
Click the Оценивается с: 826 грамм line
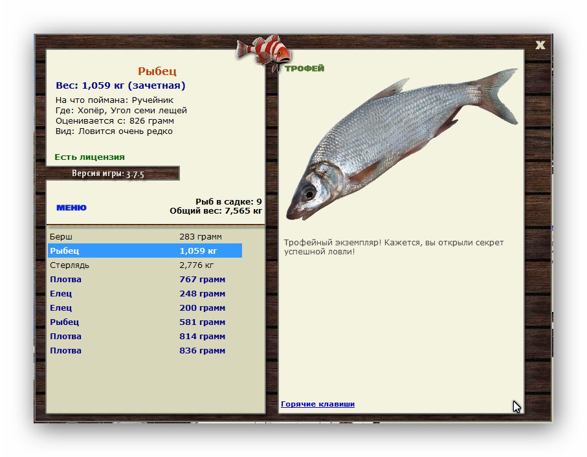[x=115, y=121]
